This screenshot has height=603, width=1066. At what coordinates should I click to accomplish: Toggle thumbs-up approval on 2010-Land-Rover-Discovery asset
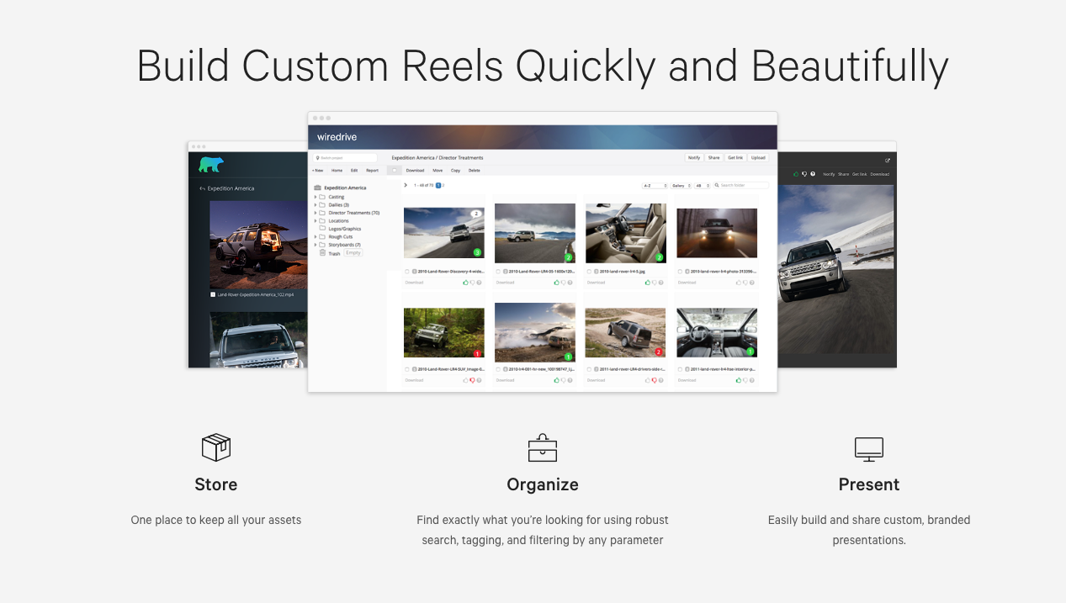point(464,283)
